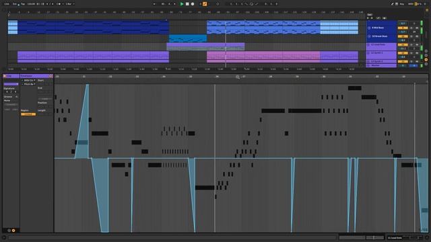Toggle the 12 Synth 1 track activator
Viewport: 431px width, 242px height.
pyautogui.click(x=403, y=53)
